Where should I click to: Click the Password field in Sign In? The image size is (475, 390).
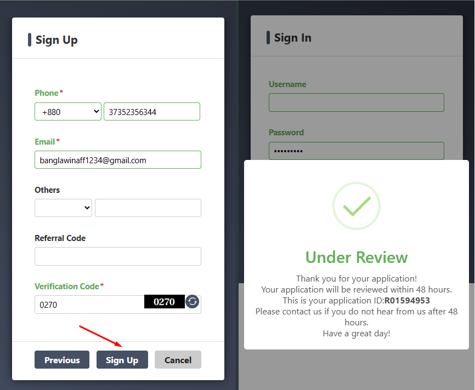pyautogui.click(x=357, y=151)
